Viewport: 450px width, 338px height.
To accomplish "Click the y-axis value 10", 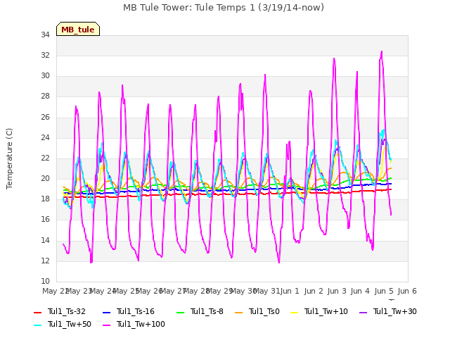I will 45,282.
